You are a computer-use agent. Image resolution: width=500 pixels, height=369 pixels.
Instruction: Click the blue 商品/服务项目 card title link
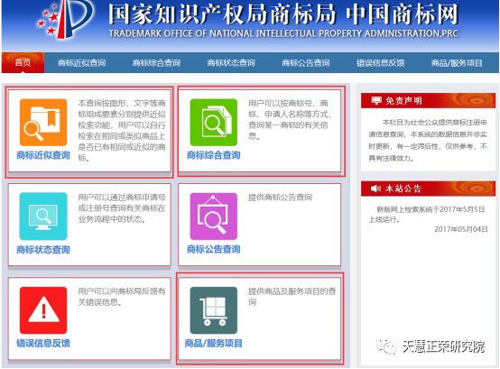[x=214, y=343]
